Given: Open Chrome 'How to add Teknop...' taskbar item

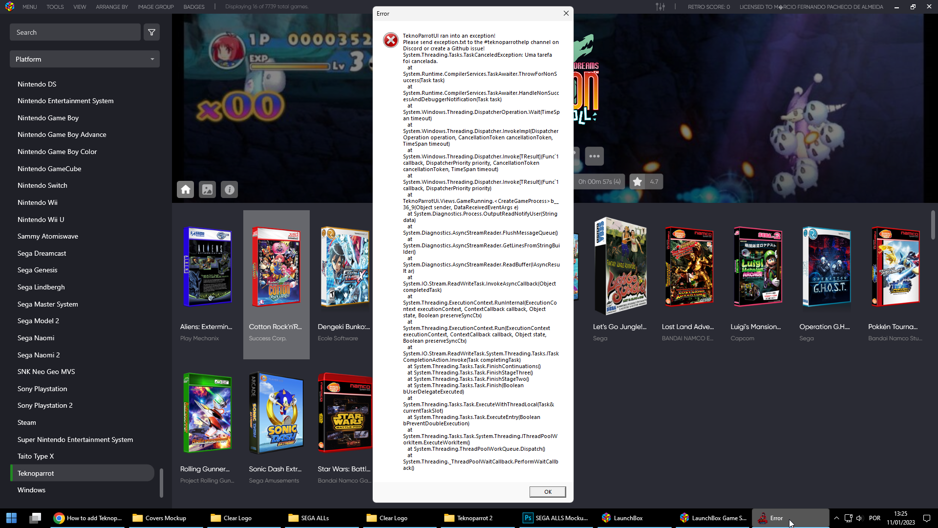Looking at the screenshot, I should (88, 518).
